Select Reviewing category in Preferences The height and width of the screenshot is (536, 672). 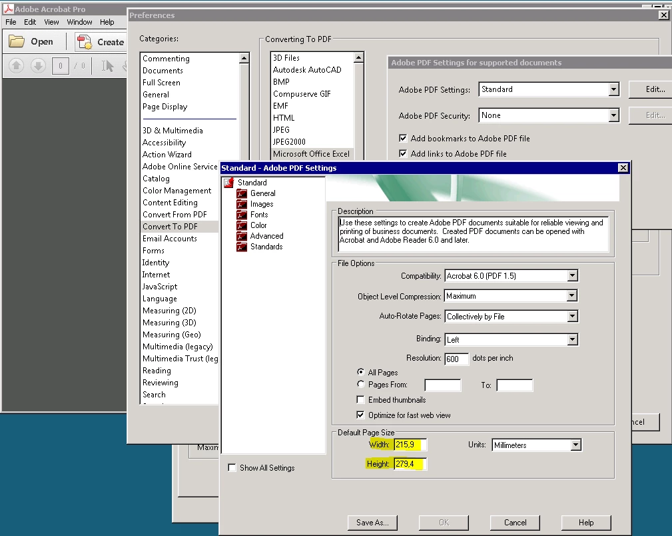(161, 383)
